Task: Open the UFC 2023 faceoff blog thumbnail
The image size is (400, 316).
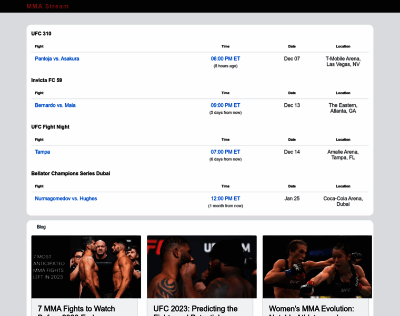Action: [202, 266]
